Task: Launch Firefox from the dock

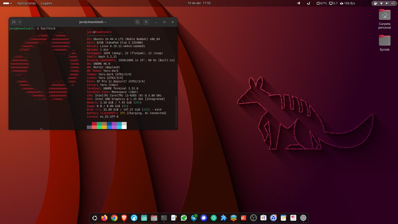Action: [x=104, y=218]
